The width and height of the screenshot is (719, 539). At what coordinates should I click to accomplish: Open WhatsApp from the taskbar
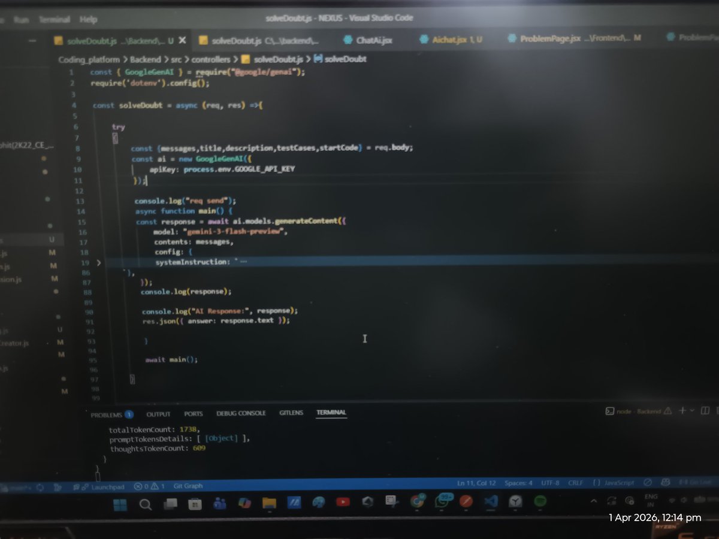coord(443,501)
